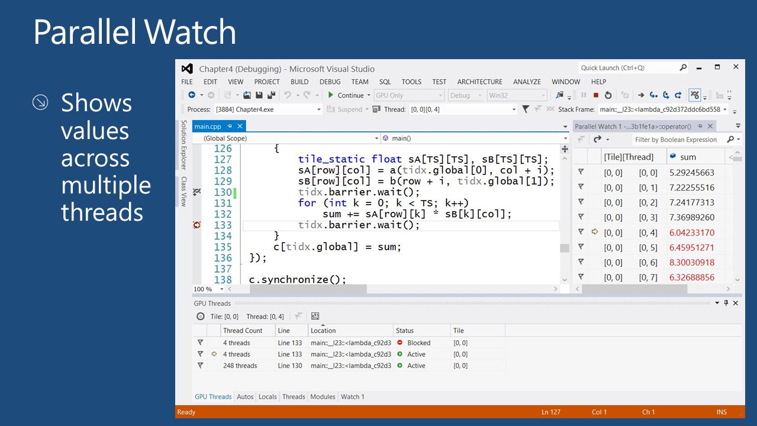
Task: Click the Navigate Backward arrow icon
Action: point(192,95)
